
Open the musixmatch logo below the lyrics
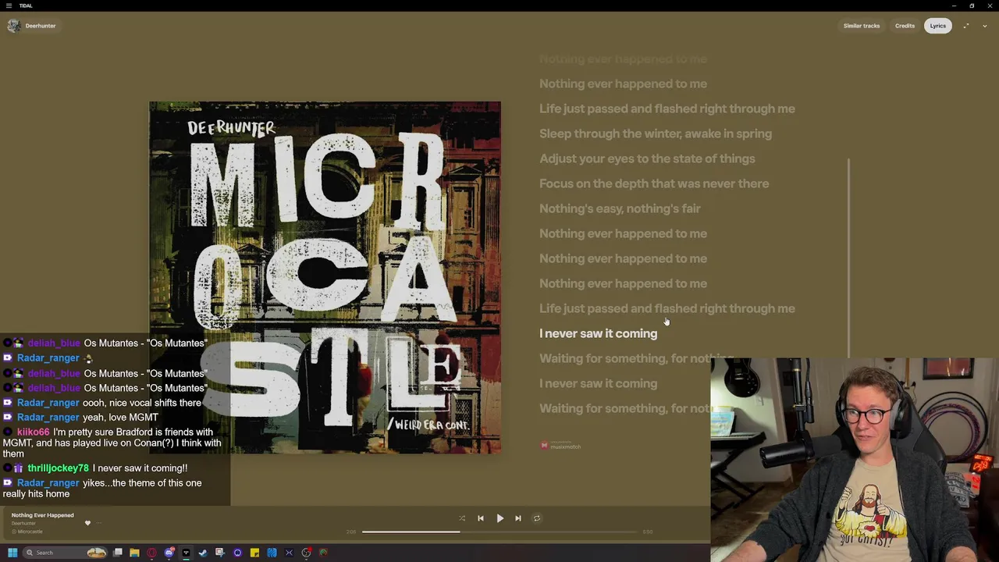[x=561, y=446]
